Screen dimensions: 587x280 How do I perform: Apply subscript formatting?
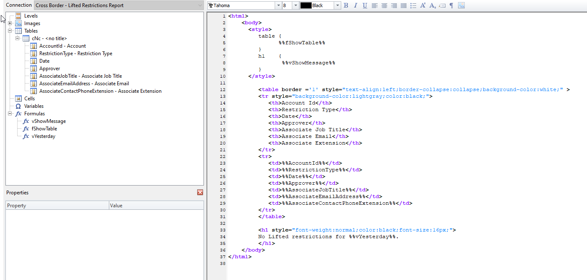(433, 5)
